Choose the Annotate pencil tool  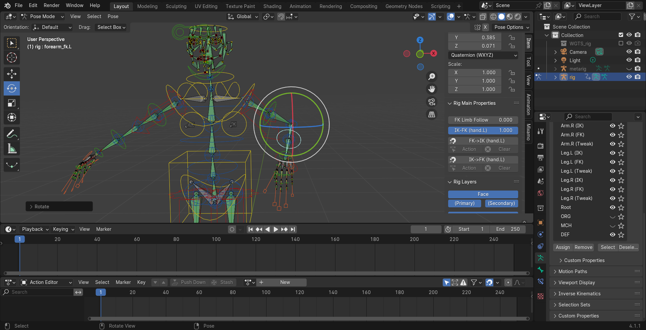tap(12, 134)
